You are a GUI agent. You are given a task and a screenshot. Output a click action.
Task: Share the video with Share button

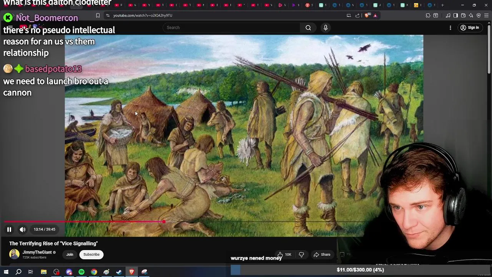pos(322,254)
